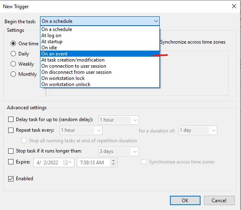The image size is (241, 210).
Task: Select "On workstation unlock" option
Action: [x=100, y=84]
